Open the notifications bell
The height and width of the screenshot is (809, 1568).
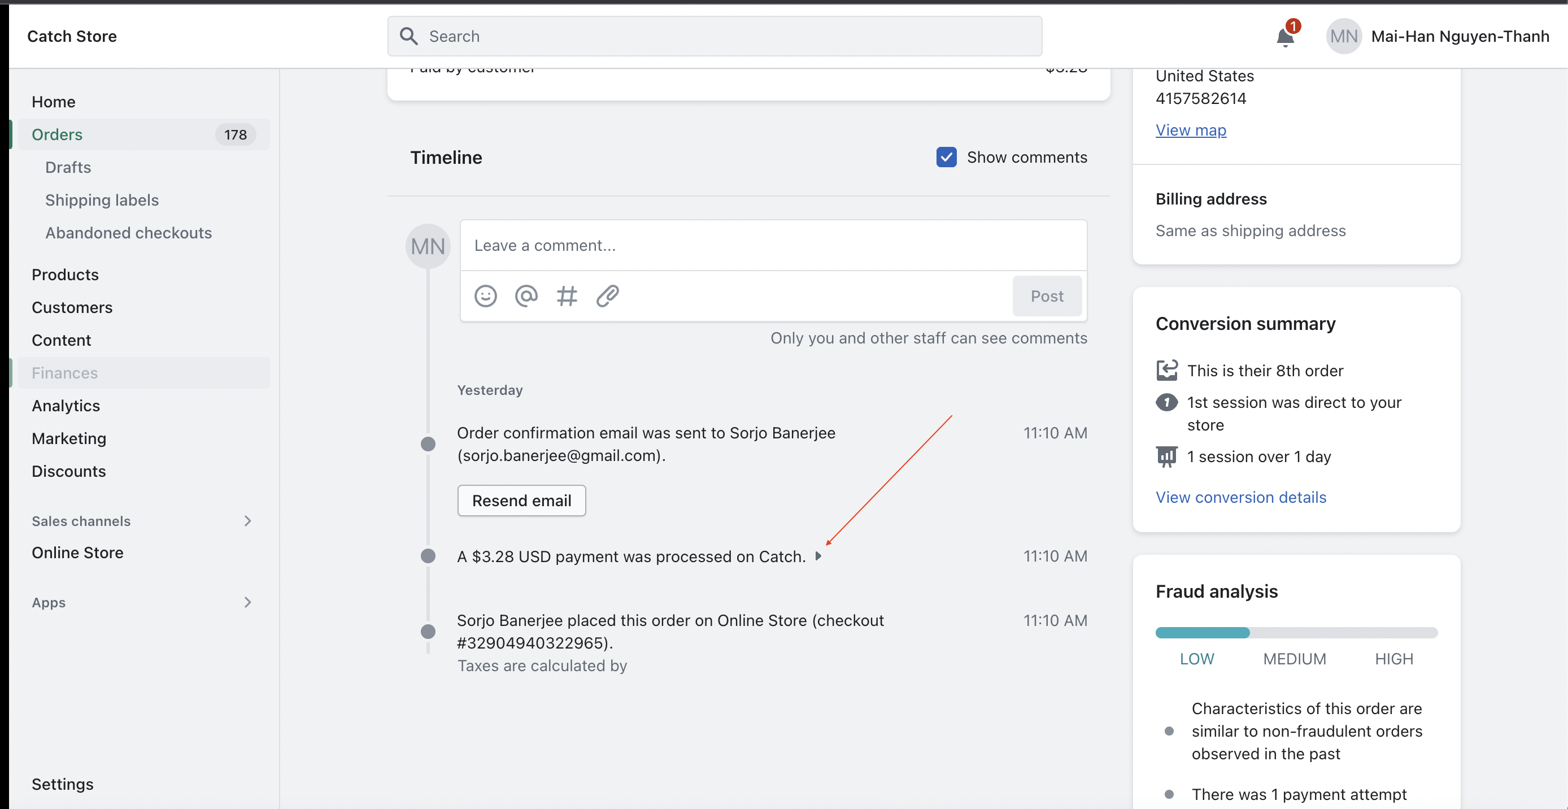pos(1284,37)
